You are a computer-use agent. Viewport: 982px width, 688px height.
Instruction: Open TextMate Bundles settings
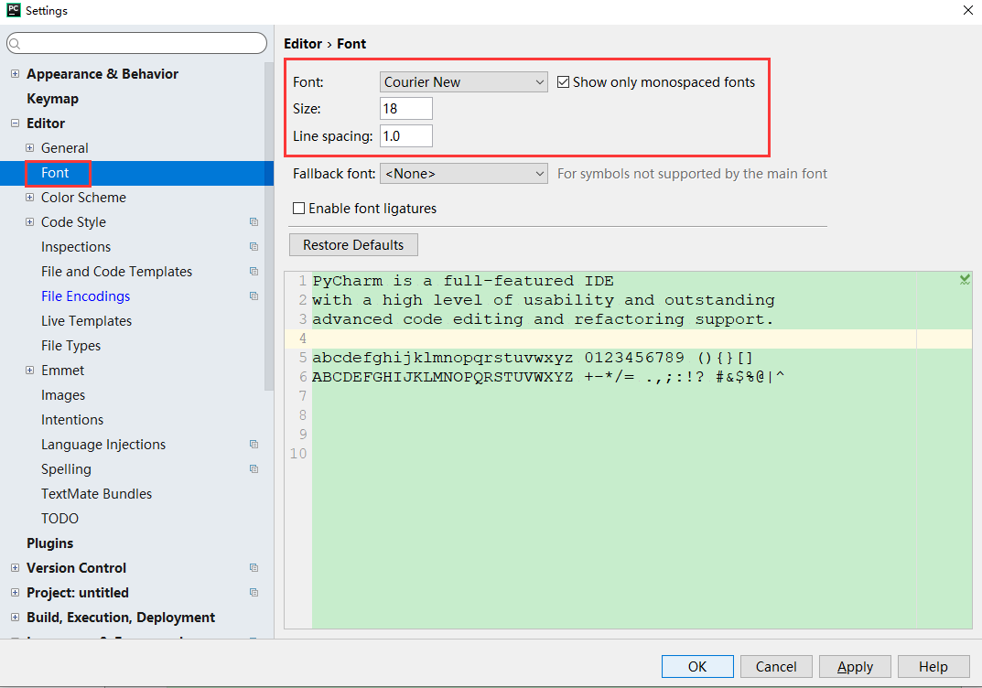[96, 494]
